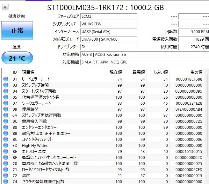Click raw value 0000018CF688
The height and width of the screenshot is (184, 209).
[189, 79]
